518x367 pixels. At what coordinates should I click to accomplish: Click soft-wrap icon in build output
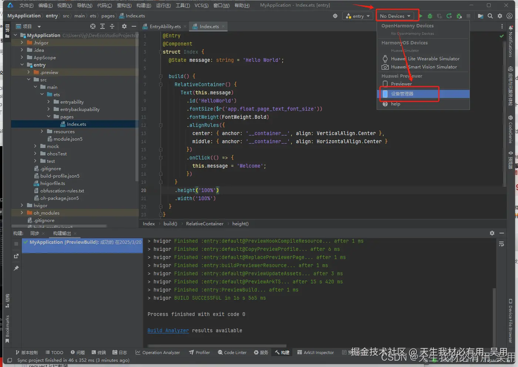point(501,244)
